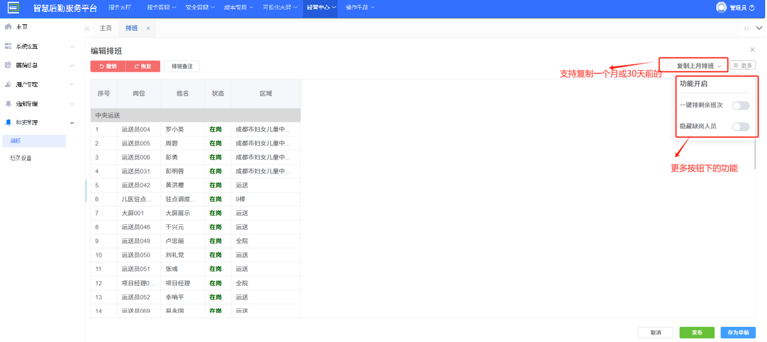Open 安全管理 in top navigation
The width and height of the screenshot is (767, 342).
click(x=200, y=7)
